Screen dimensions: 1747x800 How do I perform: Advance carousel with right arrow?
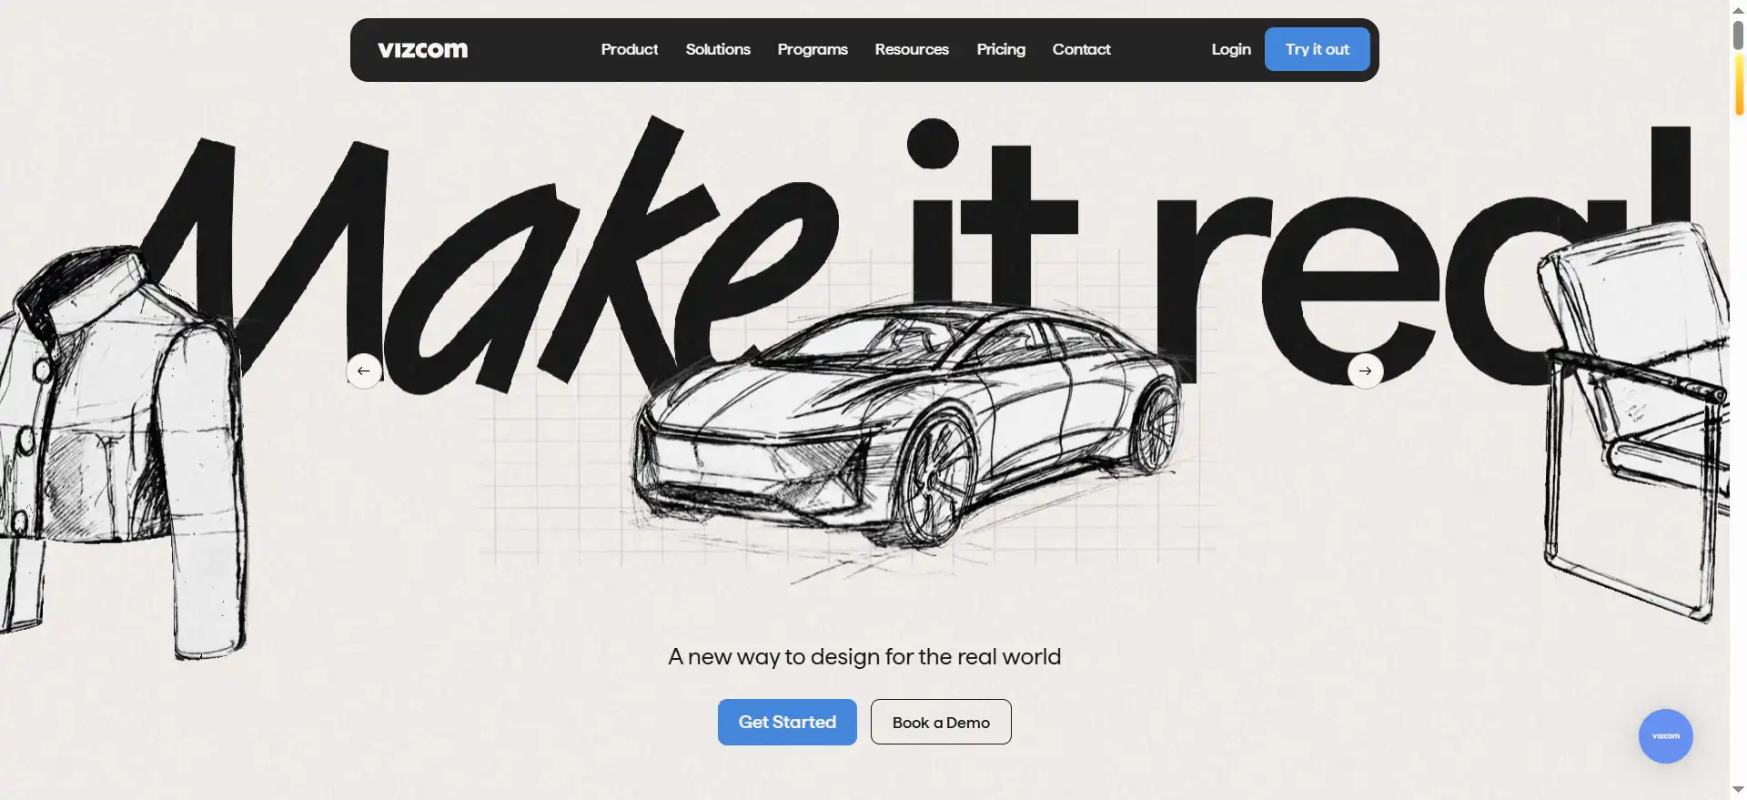pos(1365,371)
